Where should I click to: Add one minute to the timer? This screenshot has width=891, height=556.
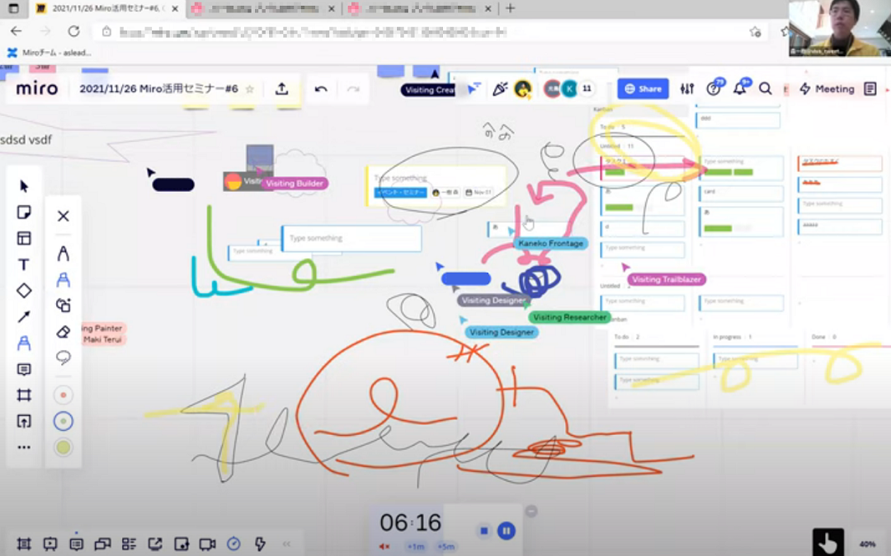click(415, 546)
